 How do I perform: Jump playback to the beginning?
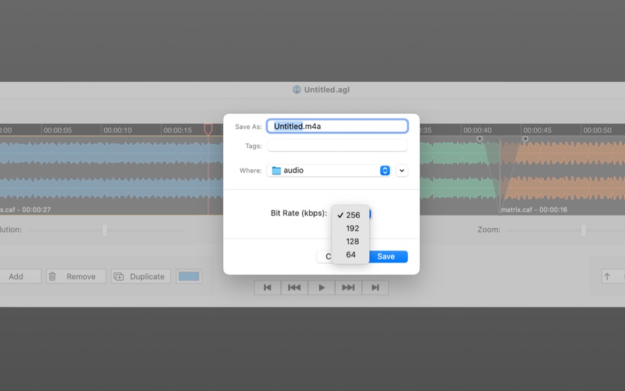(267, 287)
